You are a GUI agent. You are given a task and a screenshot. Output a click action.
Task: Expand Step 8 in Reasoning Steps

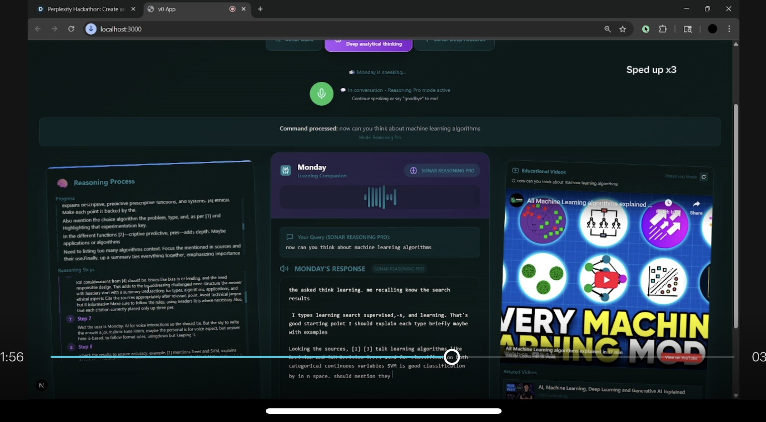click(85, 347)
